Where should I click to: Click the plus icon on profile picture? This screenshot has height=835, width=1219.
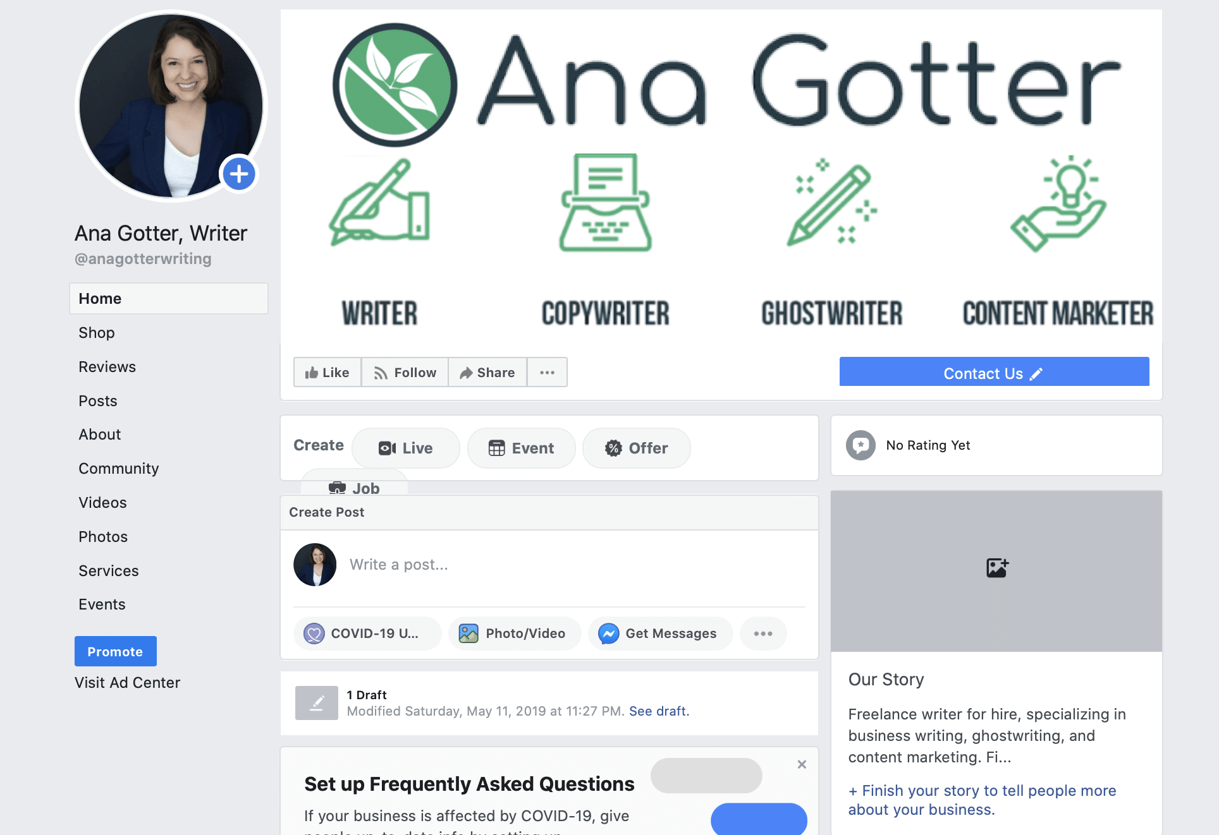tap(238, 174)
